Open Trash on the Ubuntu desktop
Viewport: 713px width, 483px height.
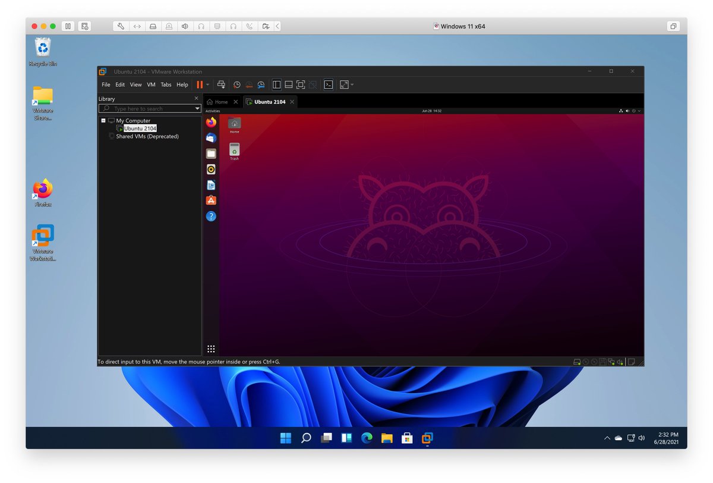tap(234, 152)
